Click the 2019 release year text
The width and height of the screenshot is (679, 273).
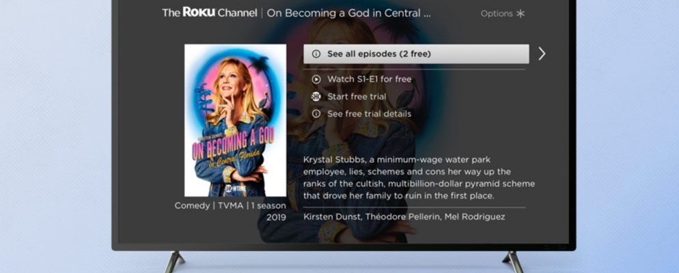coord(276,218)
